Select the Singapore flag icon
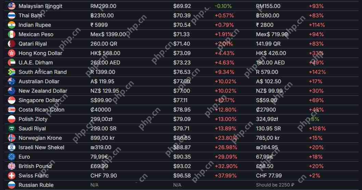The image size is (362, 190). point(12,100)
